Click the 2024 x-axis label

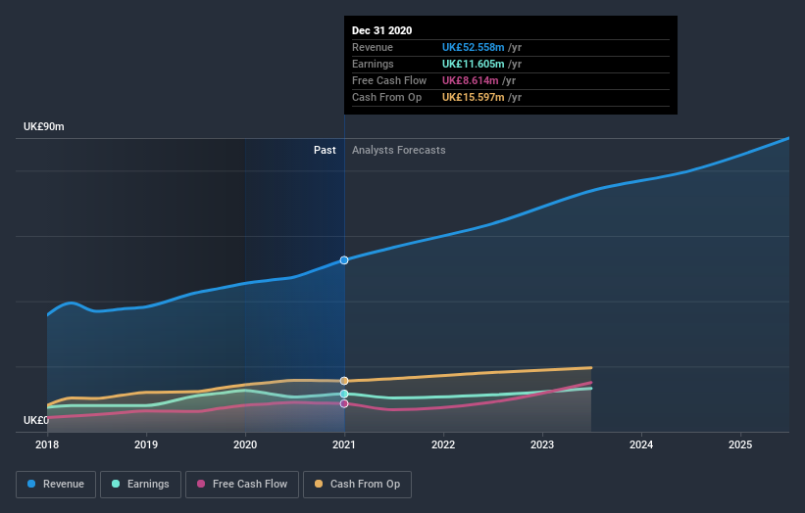coord(641,444)
